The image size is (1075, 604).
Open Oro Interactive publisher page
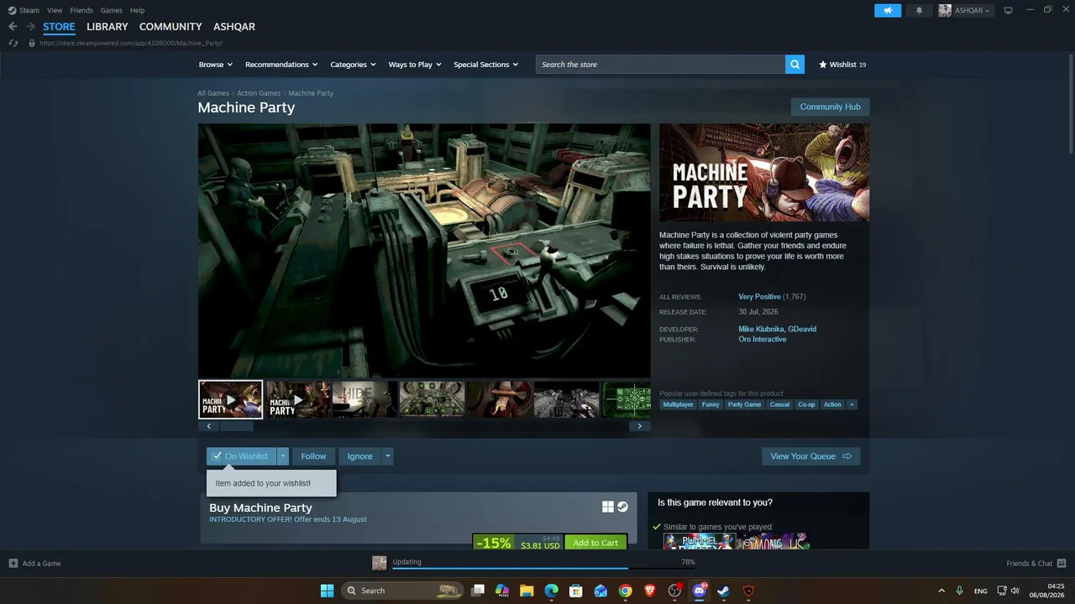[763, 340]
